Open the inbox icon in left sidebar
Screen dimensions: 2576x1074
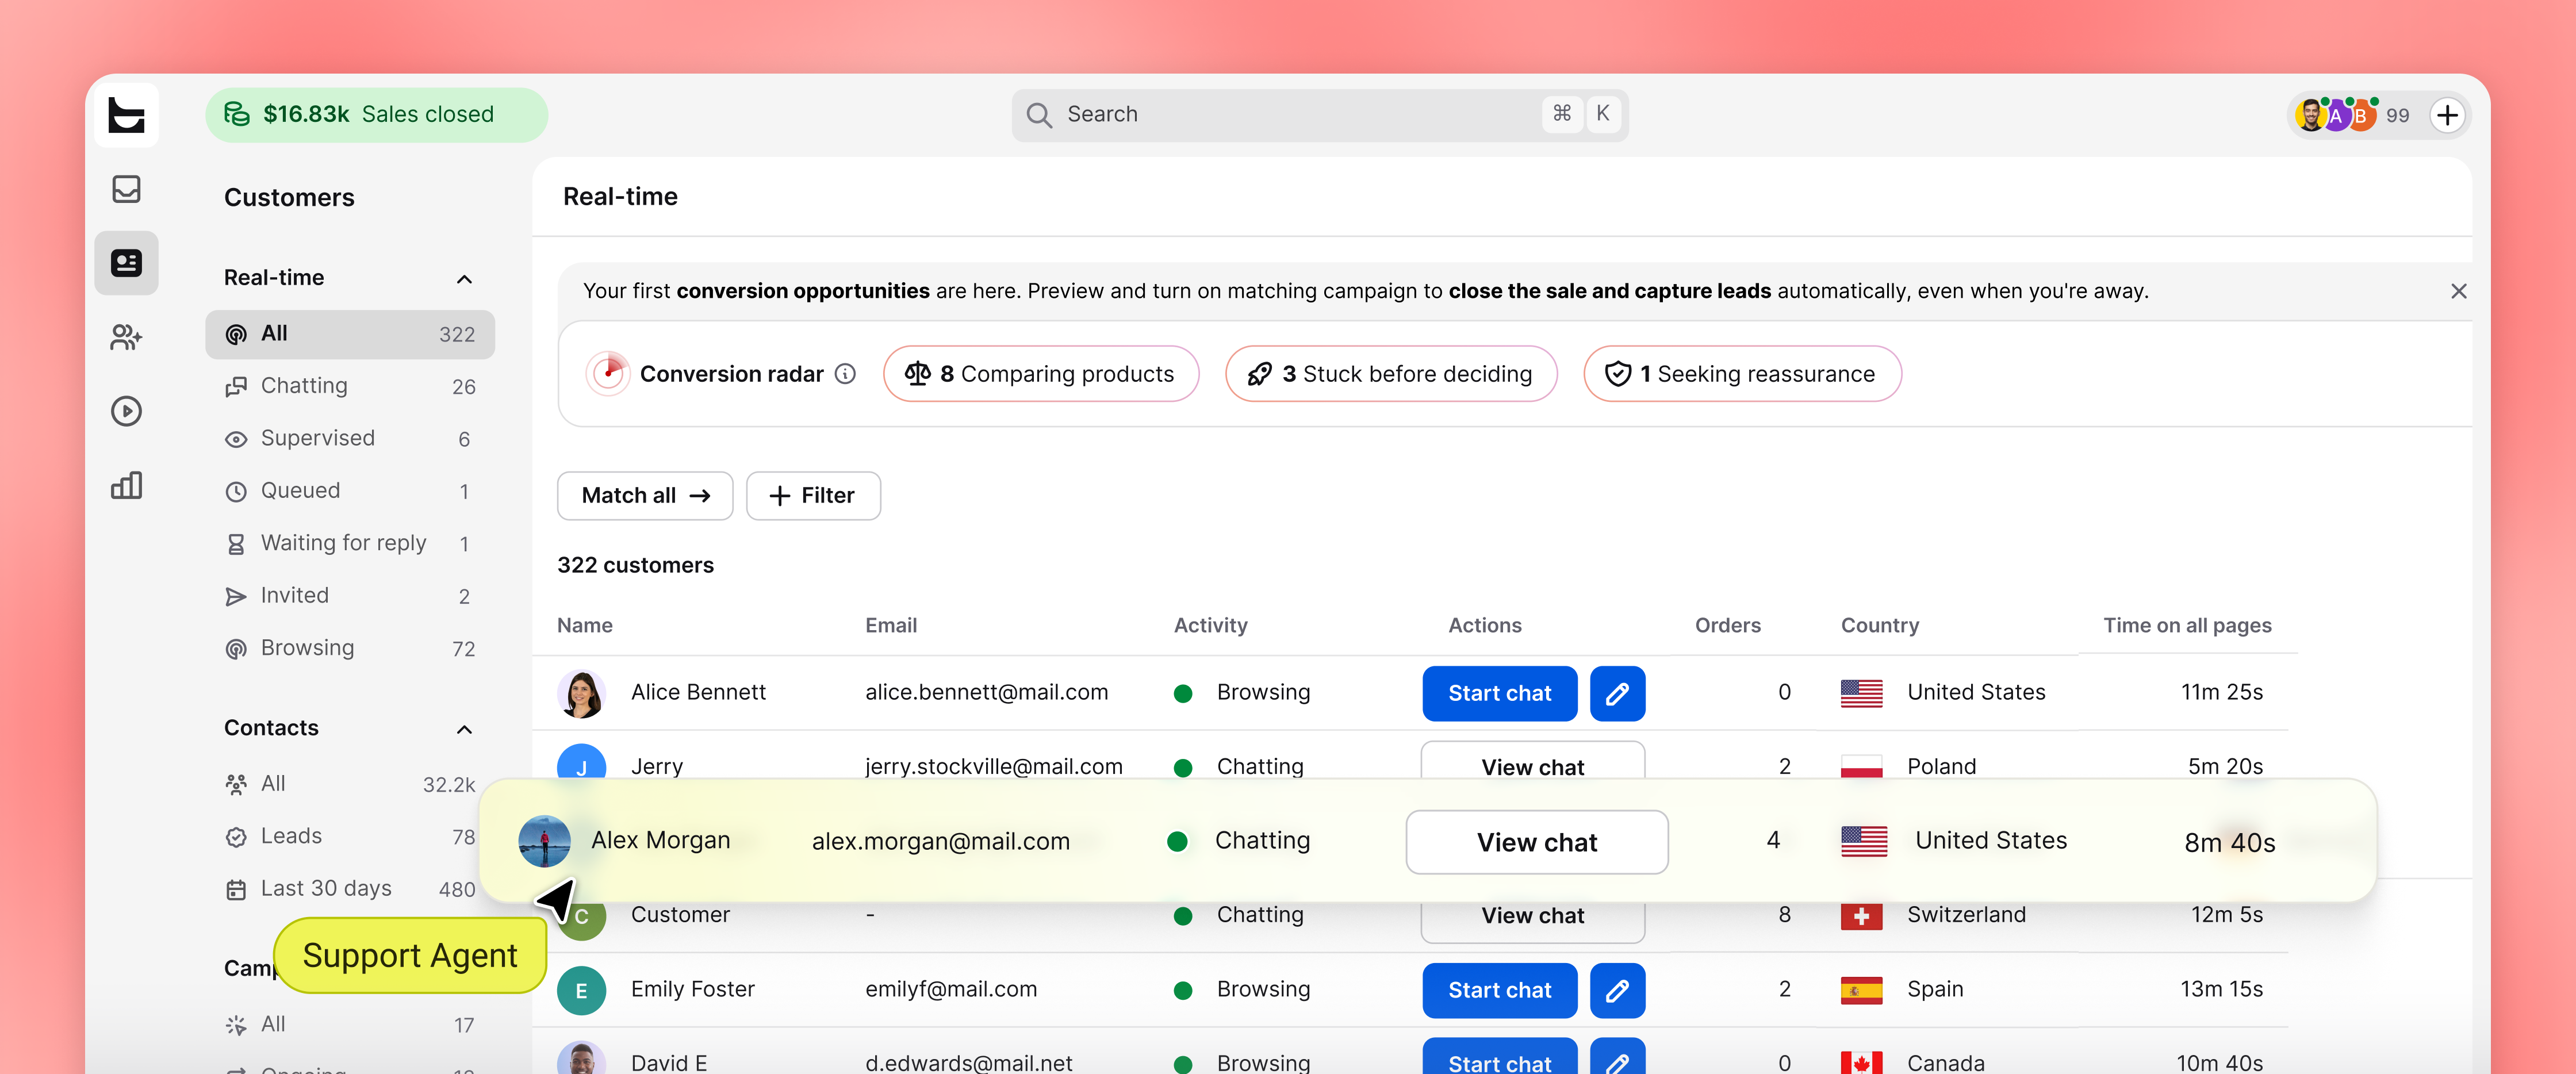126,189
